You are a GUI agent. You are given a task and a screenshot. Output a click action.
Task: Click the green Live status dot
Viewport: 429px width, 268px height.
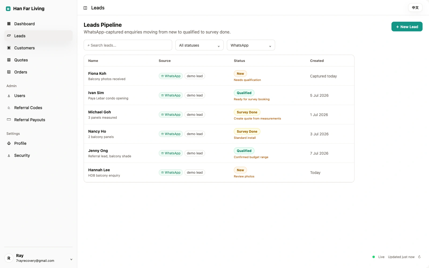(373, 257)
